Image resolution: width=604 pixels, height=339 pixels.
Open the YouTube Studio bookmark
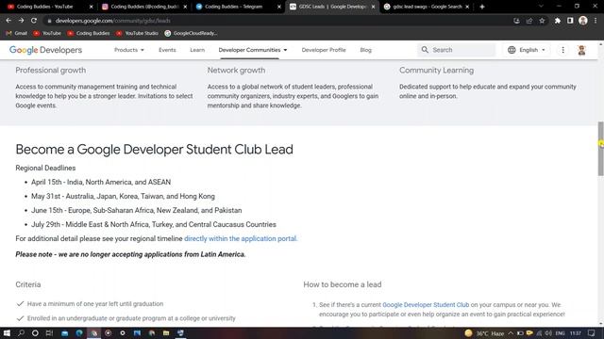137,34
